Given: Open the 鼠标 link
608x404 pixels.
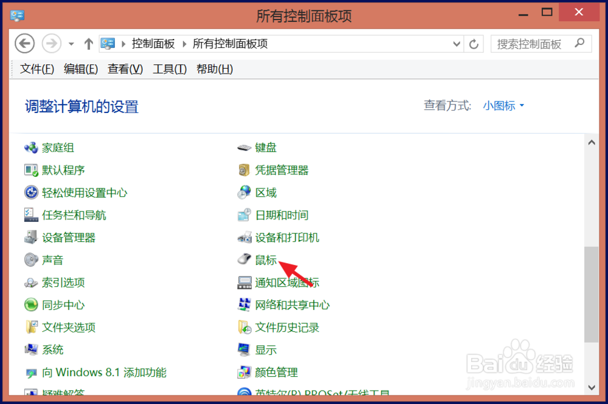Looking at the screenshot, I should tap(266, 260).
